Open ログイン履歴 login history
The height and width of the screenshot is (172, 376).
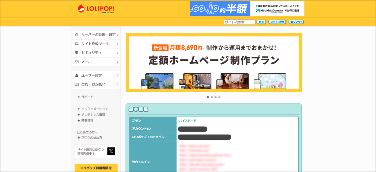click(x=277, y=22)
